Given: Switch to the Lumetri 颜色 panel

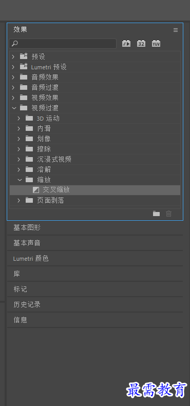Looking at the screenshot, I should tap(95, 258).
